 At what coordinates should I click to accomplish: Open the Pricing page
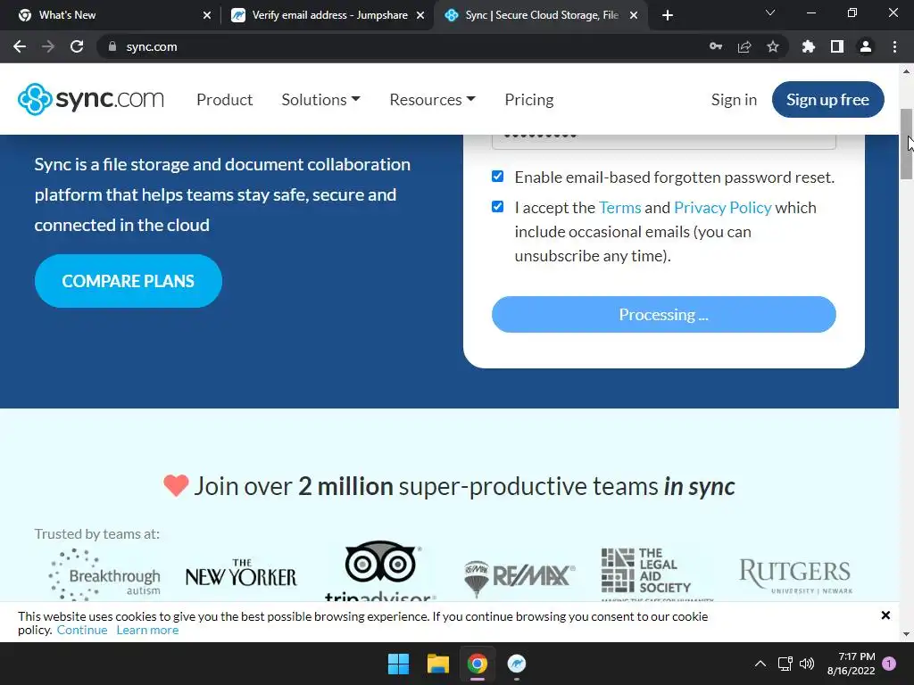point(528,100)
